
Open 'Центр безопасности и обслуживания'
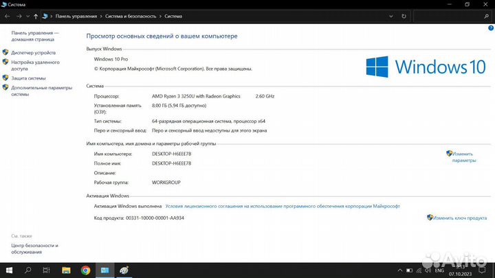[x=35, y=248]
